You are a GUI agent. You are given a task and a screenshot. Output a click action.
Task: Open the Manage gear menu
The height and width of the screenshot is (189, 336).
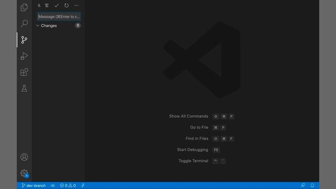click(x=24, y=173)
